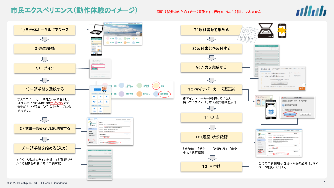Click step 11) 送信 box
Viewport: 334px width, 188px height.
(211, 117)
